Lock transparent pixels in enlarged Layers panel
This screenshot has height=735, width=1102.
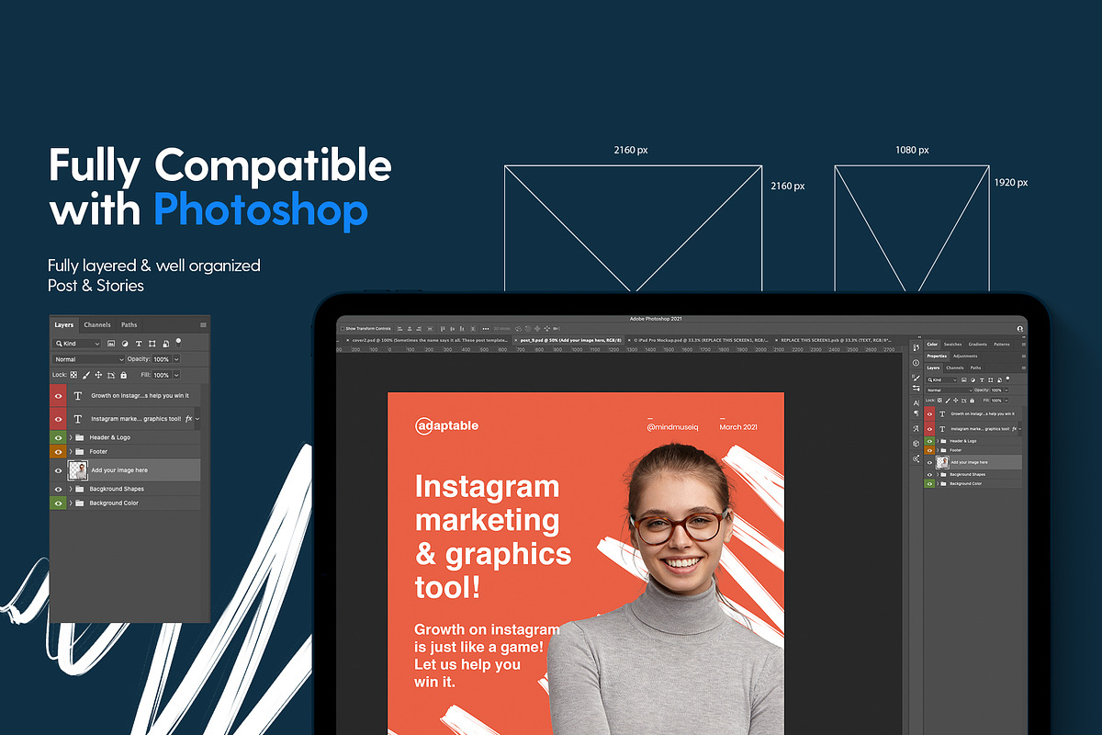click(x=73, y=375)
